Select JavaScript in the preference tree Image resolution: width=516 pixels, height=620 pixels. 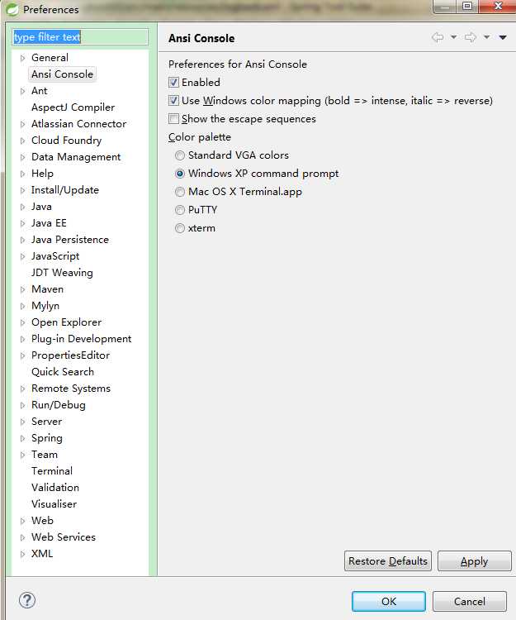point(55,256)
